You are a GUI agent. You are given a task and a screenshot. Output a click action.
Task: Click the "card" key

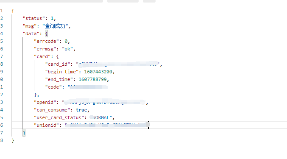[42, 56]
